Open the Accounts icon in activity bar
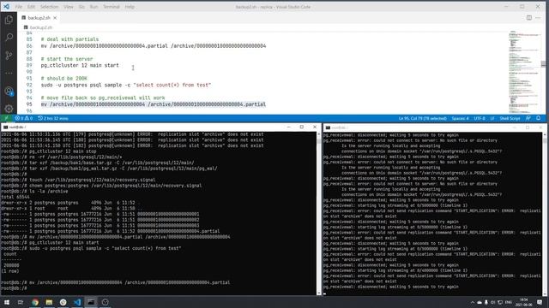 9,92
